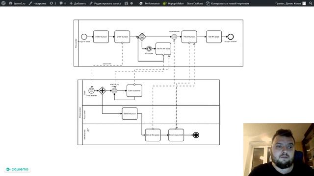Select the 'hungry for pizza' start event
The height and width of the screenshot is (176, 314).
coord(84,37)
